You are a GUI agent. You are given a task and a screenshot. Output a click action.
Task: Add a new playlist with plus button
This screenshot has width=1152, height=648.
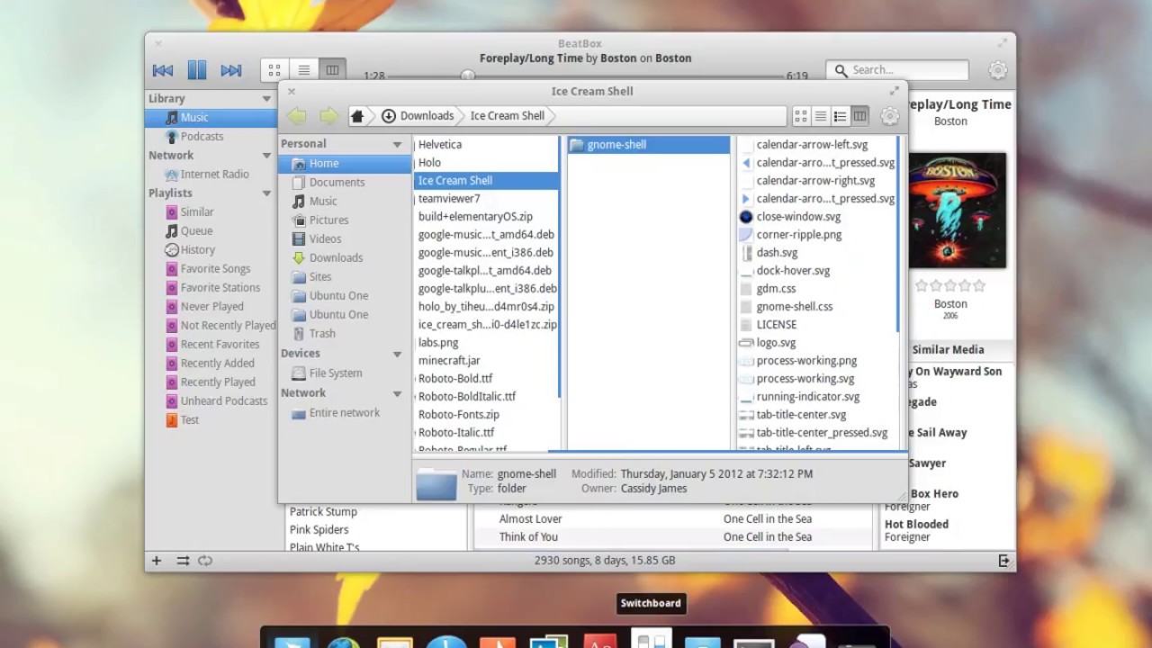157,561
